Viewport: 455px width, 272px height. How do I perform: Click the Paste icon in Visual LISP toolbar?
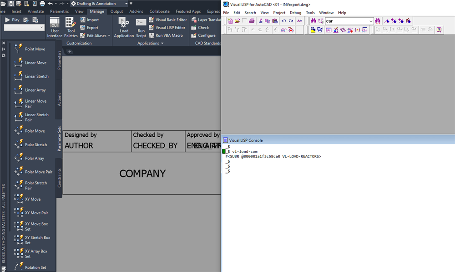click(275, 21)
